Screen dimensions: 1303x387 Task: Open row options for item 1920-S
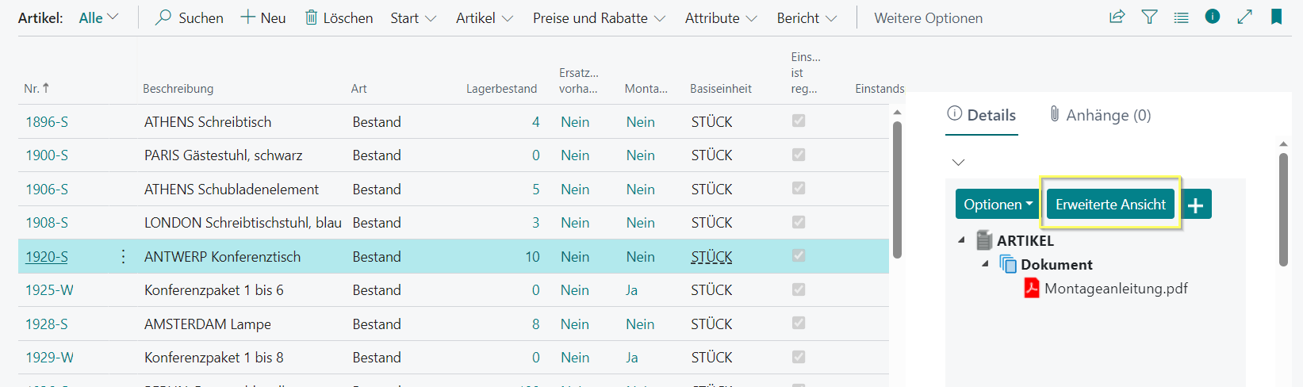pyautogui.click(x=123, y=256)
